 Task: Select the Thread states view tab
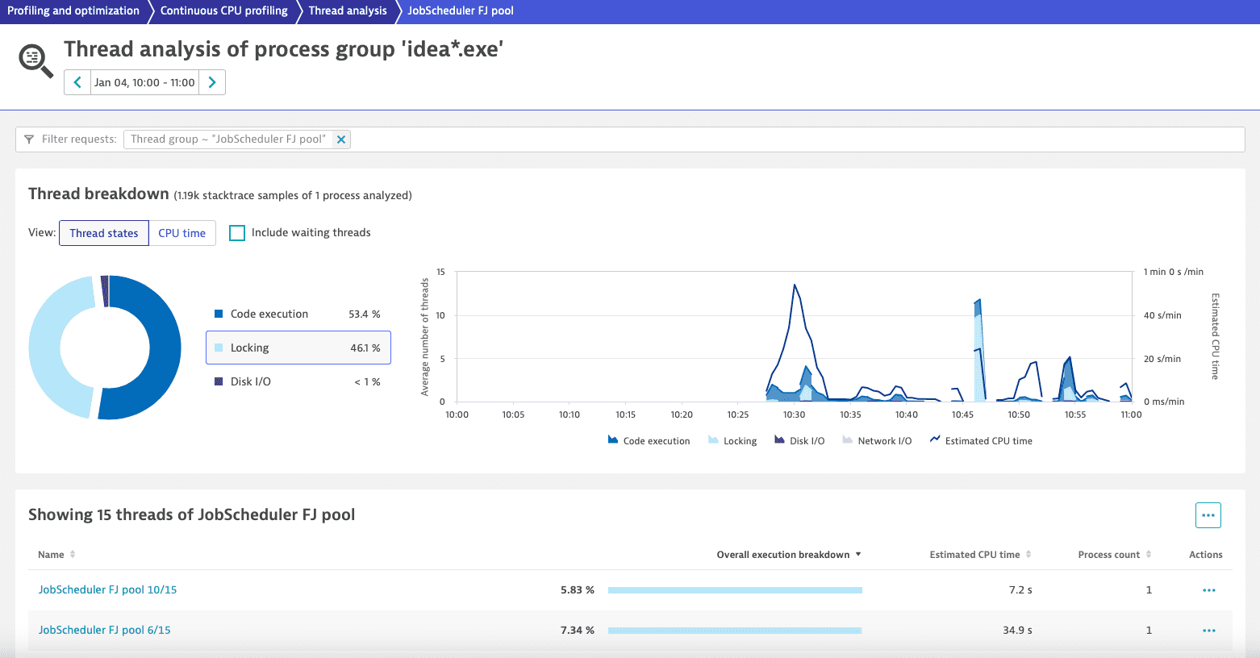104,233
